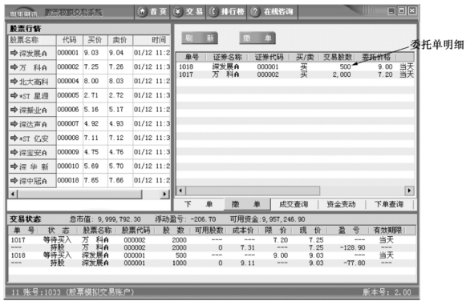
Task: Switch to the 下单查询 tab
Action: [389, 204]
